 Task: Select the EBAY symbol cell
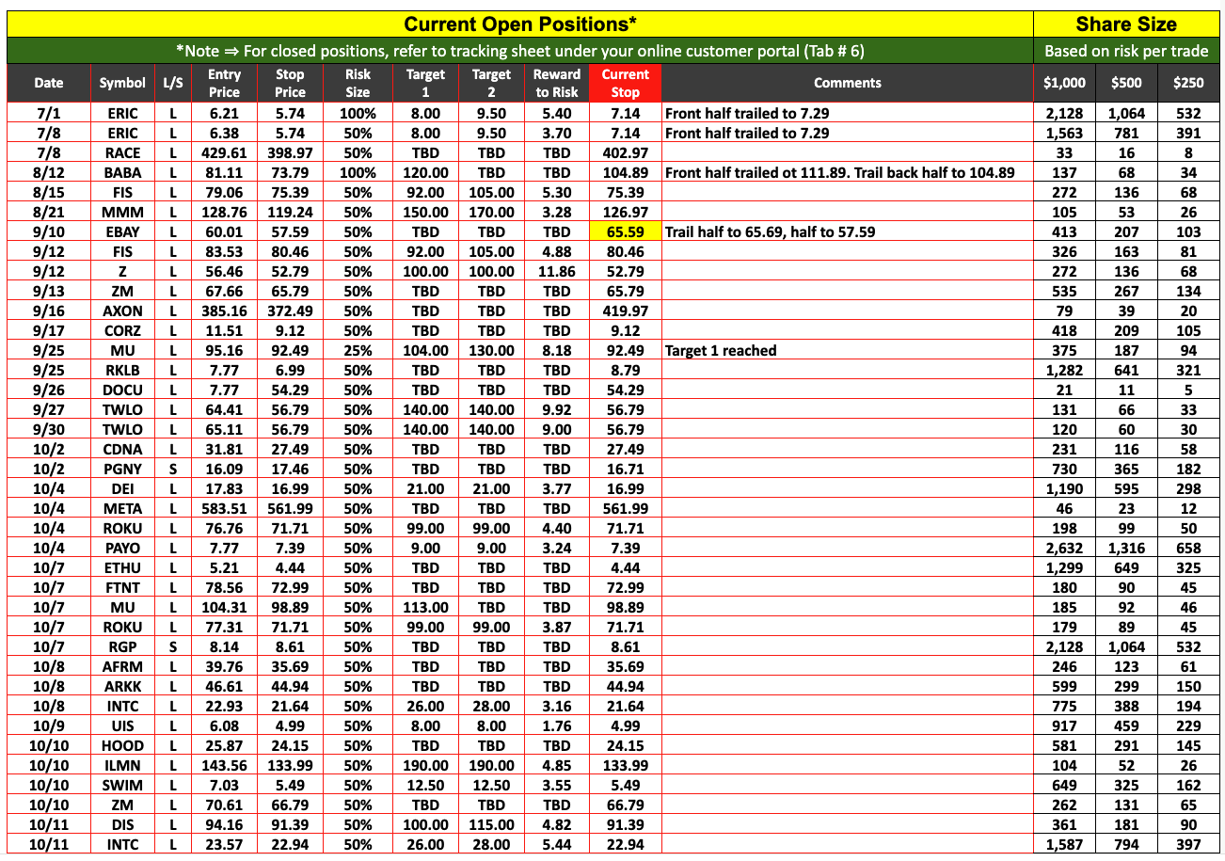click(x=122, y=231)
